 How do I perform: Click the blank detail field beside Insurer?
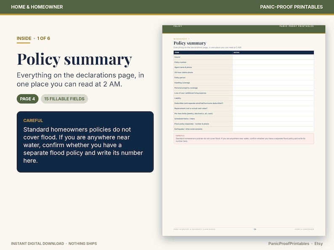pyautogui.click(x=273, y=57)
